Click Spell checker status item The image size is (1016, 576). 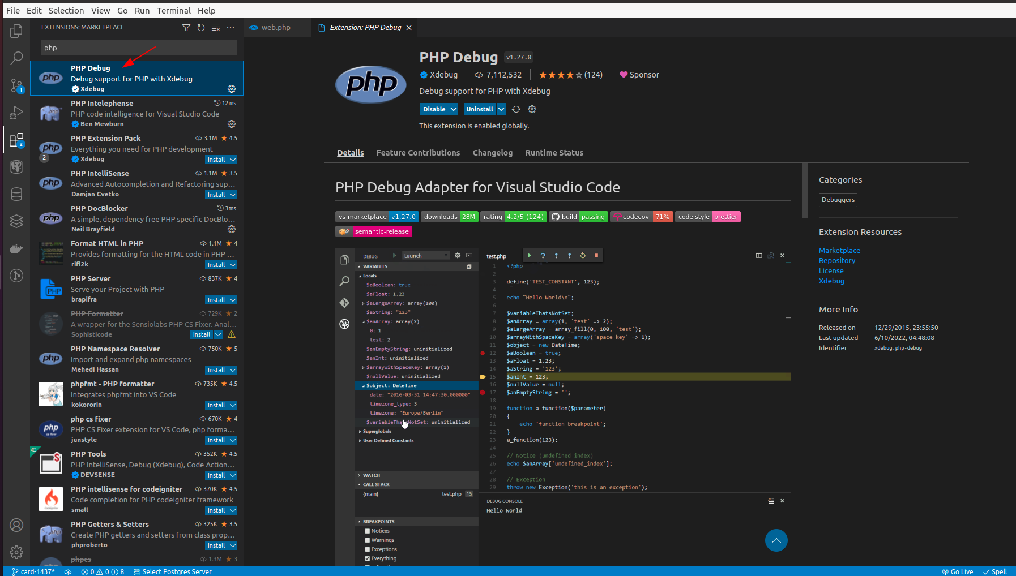[x=995, y=571]
